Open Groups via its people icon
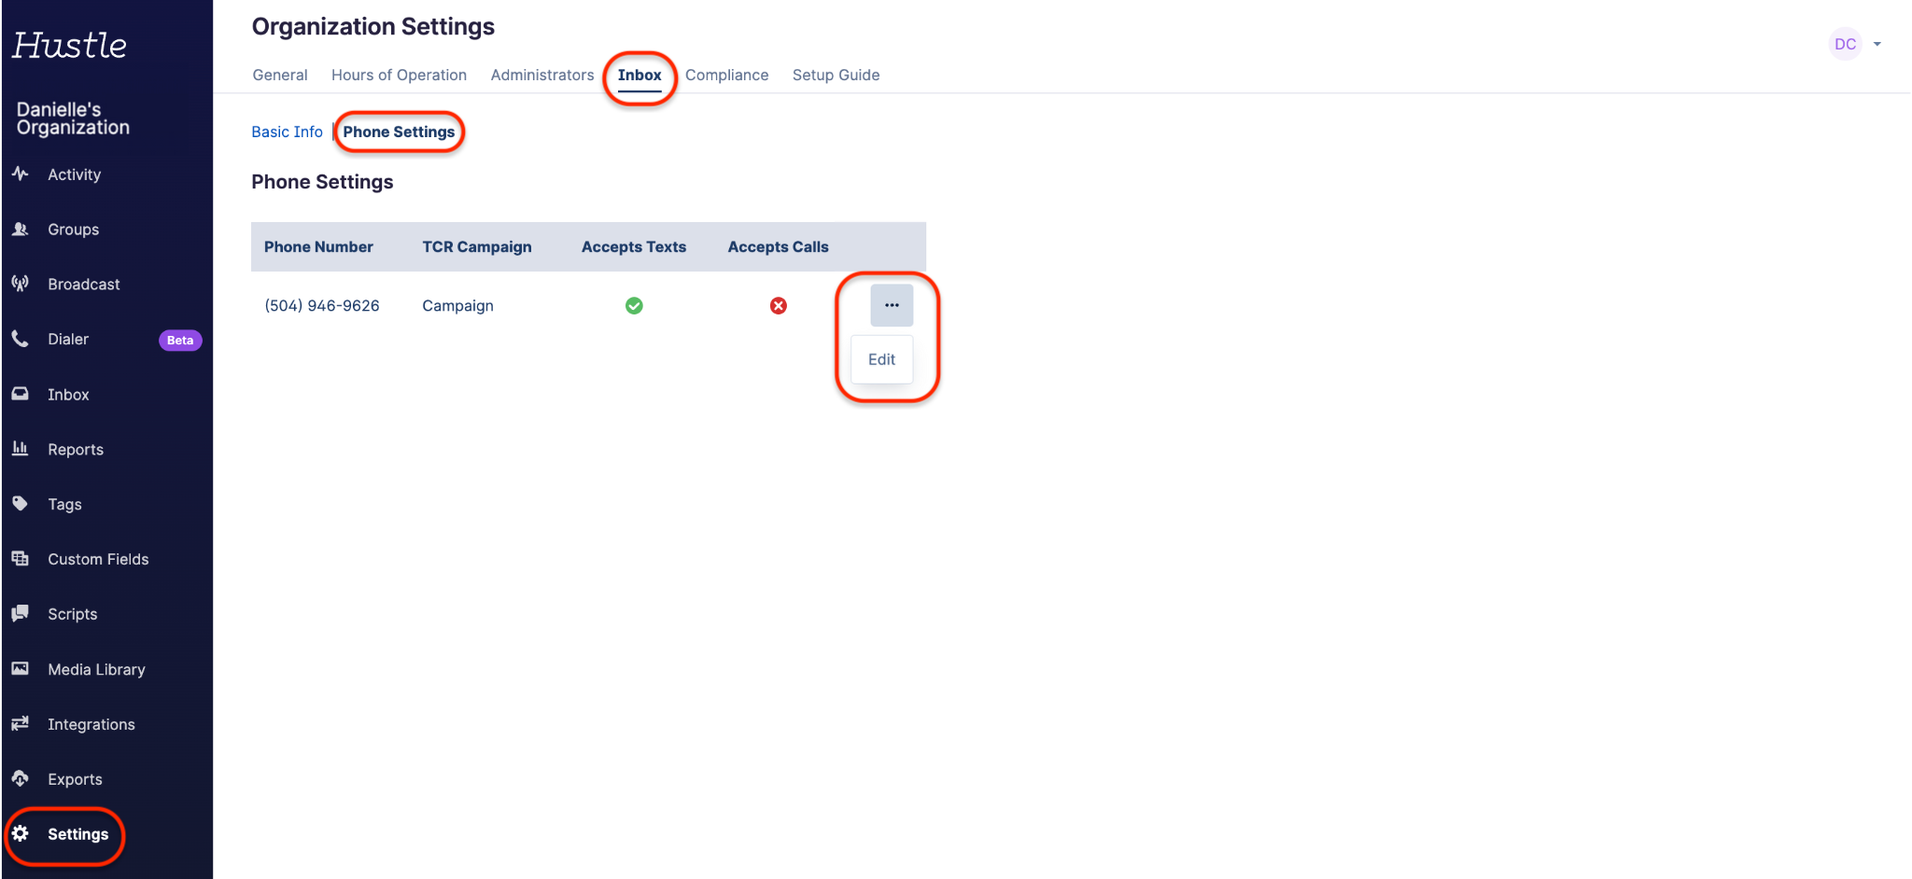Image resolution: width=1912 pixels, height=879 pixels. pos(20,229)
